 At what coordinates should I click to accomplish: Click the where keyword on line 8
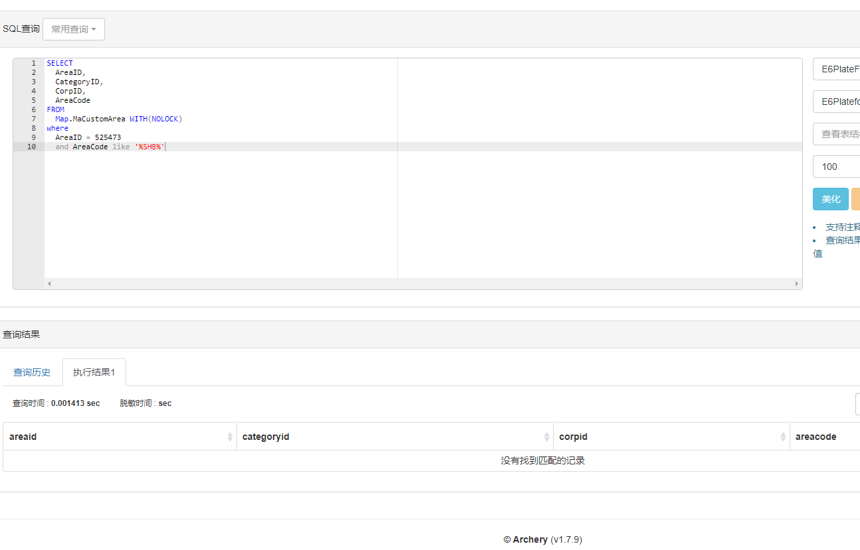click(x=57, y=128)
